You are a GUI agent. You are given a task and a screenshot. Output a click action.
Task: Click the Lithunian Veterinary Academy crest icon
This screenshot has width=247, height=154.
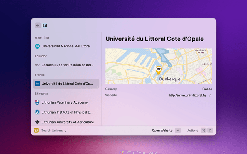pyautogui.click(x=37, y=102)
